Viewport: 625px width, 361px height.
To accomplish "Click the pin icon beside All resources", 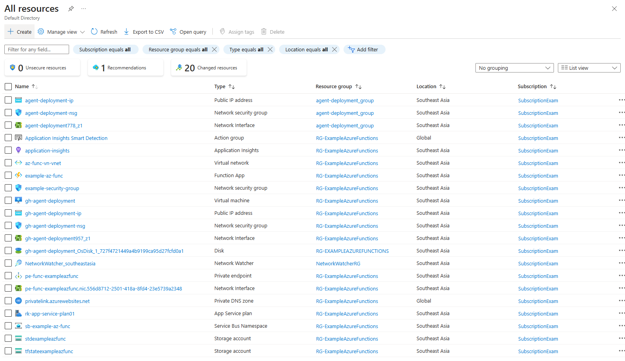I will 71,9.
